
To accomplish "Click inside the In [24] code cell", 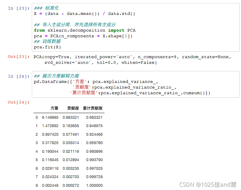I will pyautogui.click(x=136, y=84).
